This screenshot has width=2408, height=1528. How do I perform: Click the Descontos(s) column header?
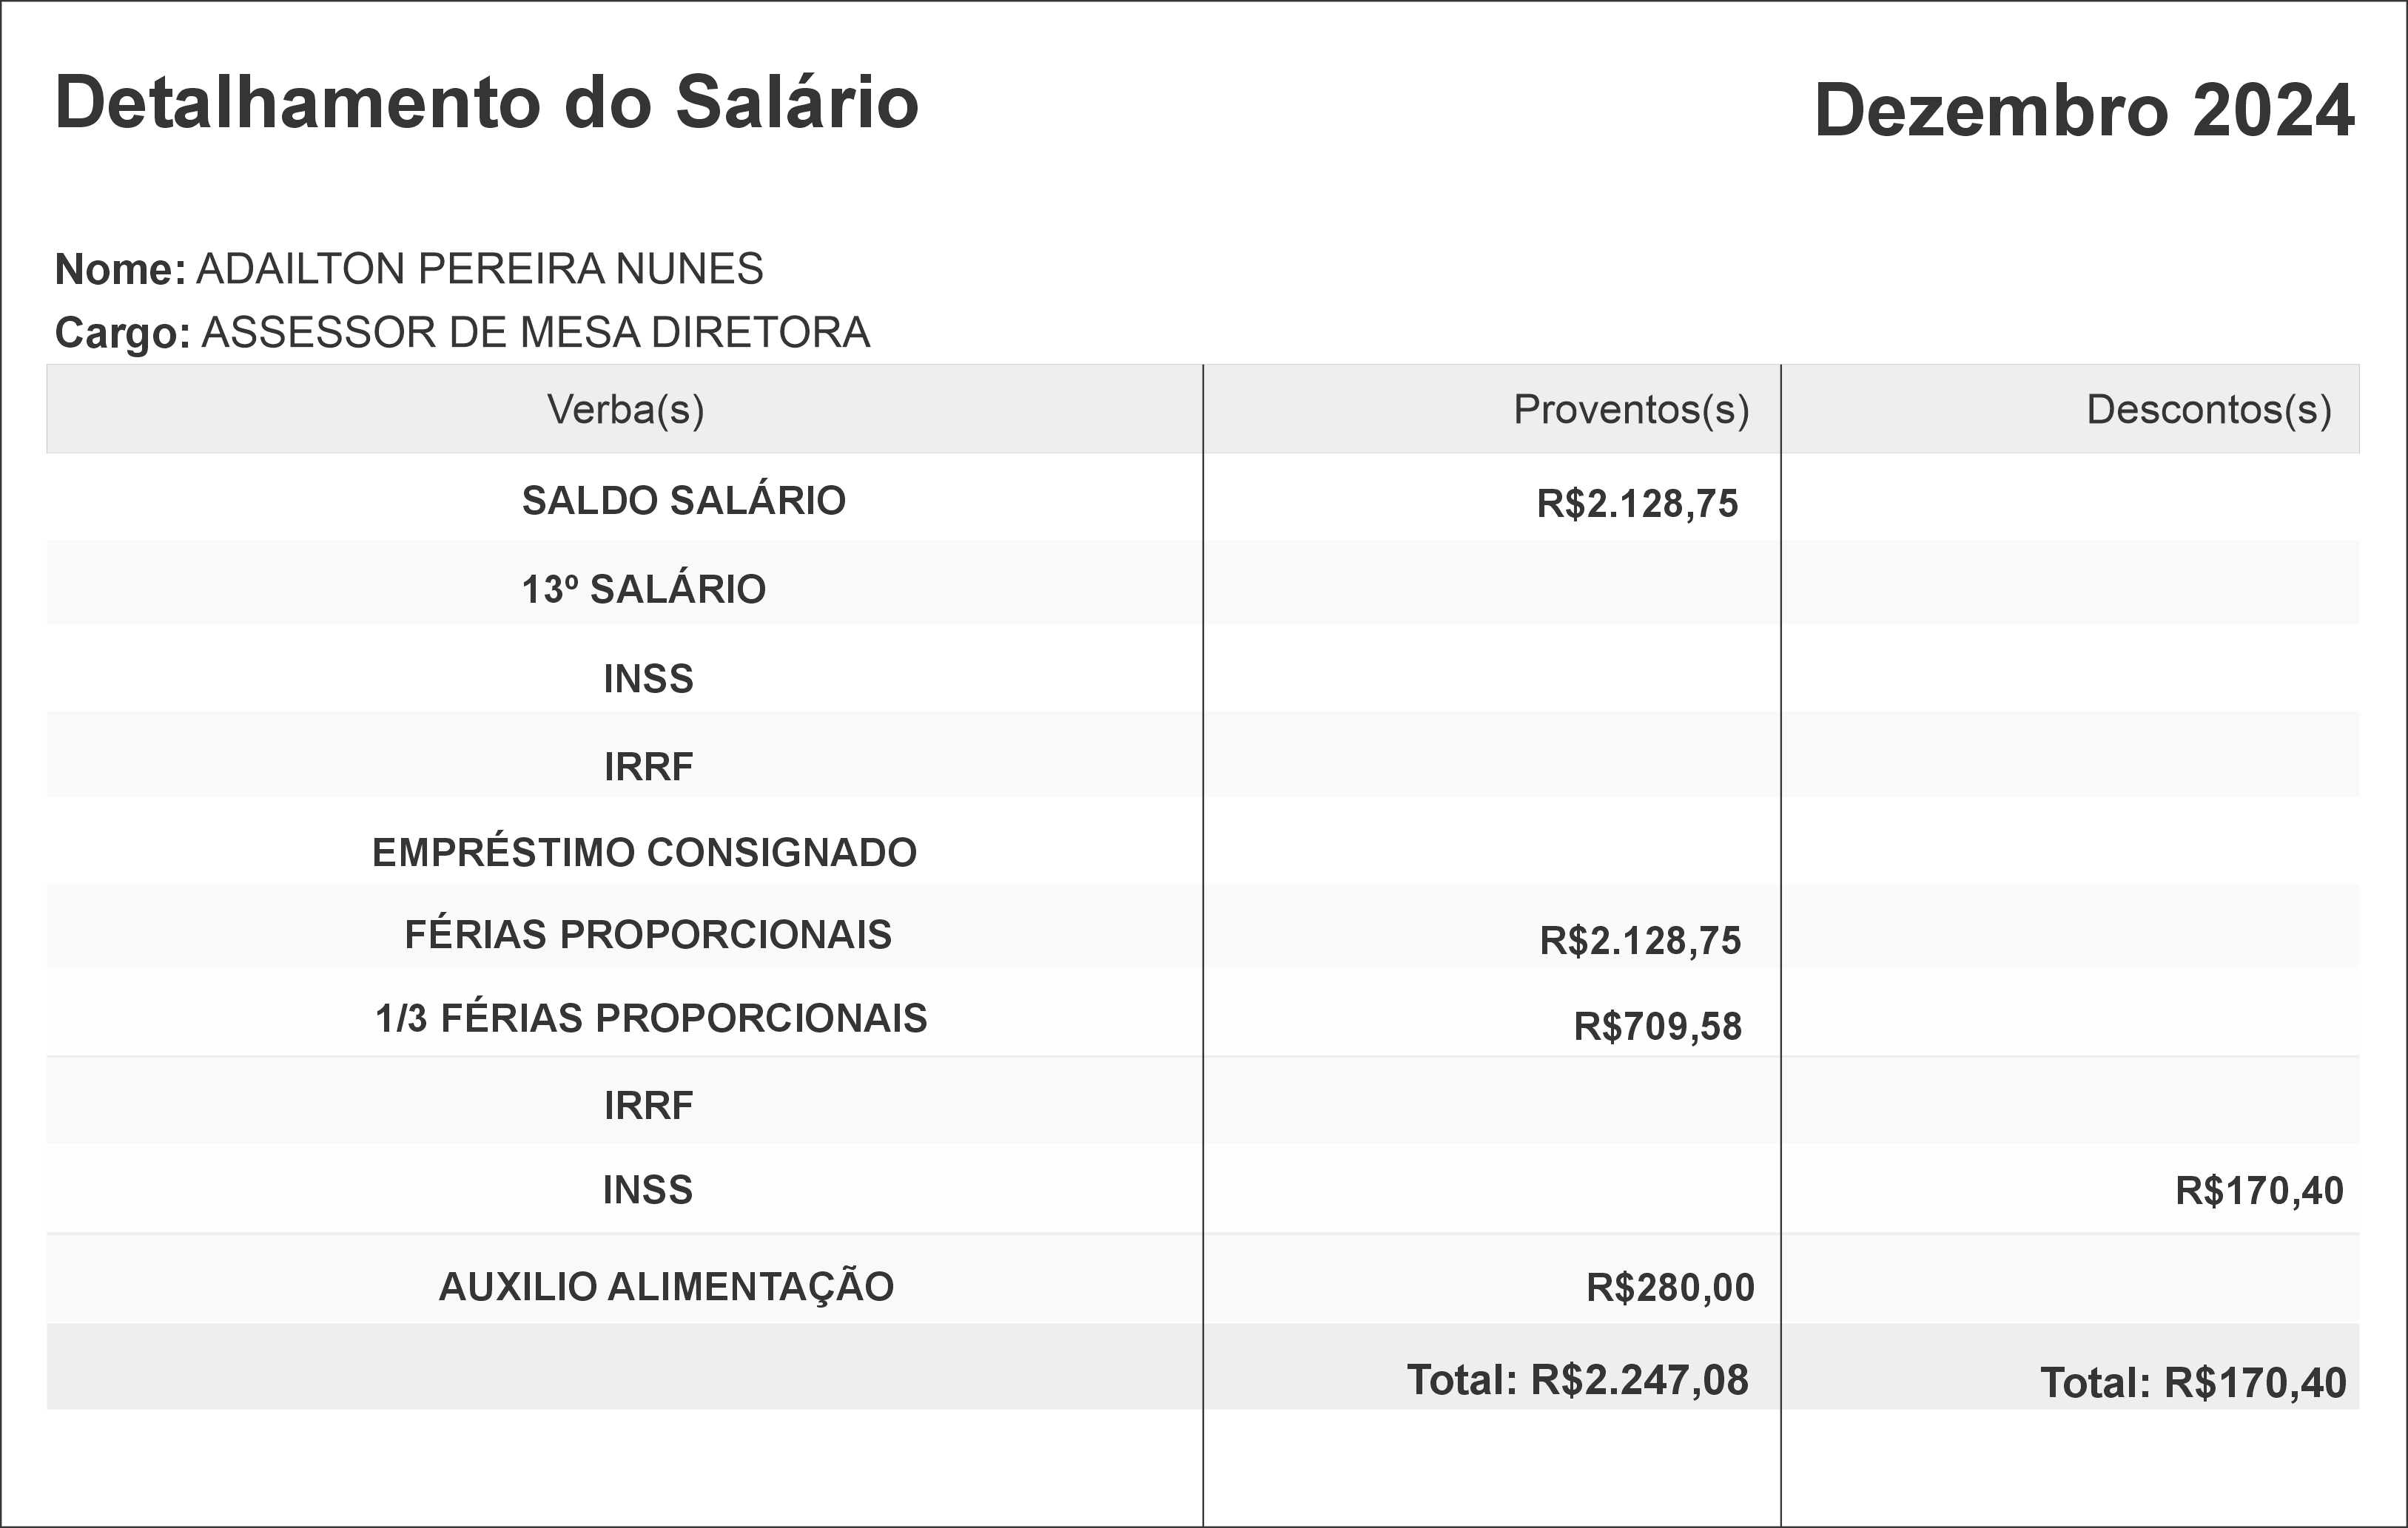coord(2209,410)
